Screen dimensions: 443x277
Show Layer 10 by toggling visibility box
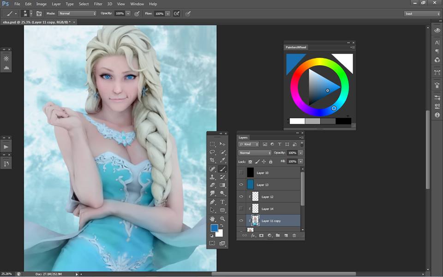[x=241, y=173]
